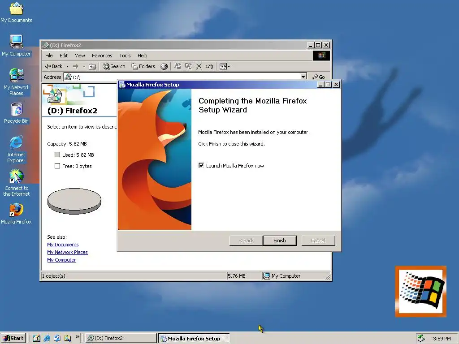Open the Back history dropdown arrow
Viewport: 459px width, 344px height.
67,66
